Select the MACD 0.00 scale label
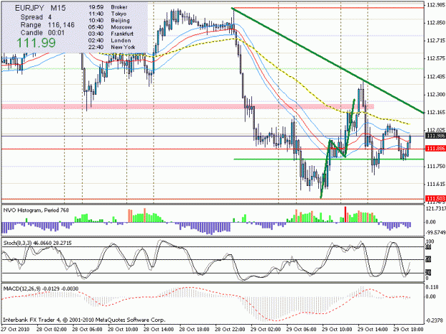The height and width of the screenshot is (334, 446). click(x=430, y=296)
